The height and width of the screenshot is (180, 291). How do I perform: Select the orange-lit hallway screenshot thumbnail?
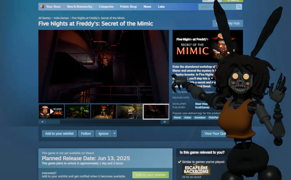tap(103, 111)
